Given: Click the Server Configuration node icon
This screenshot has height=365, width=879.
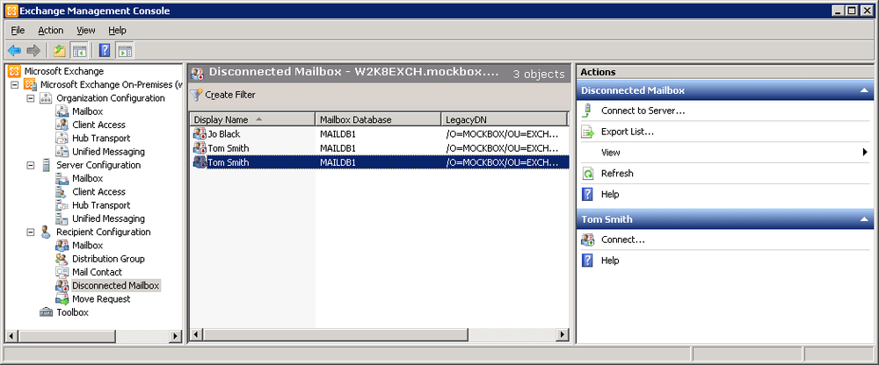Looking at the screenshot, I should [47, 165].
